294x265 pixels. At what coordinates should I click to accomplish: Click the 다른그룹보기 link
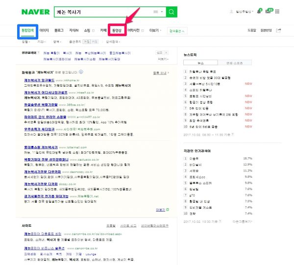tap(242, 221)
